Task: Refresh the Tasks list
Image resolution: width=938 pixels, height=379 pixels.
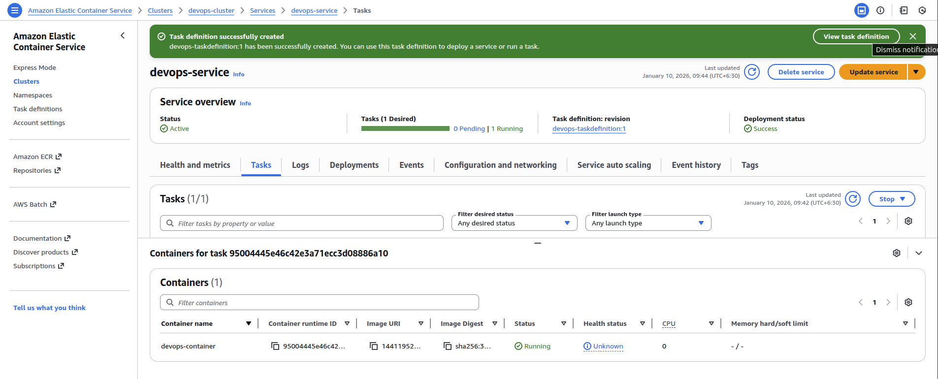Action: click(x=853, y=199)
